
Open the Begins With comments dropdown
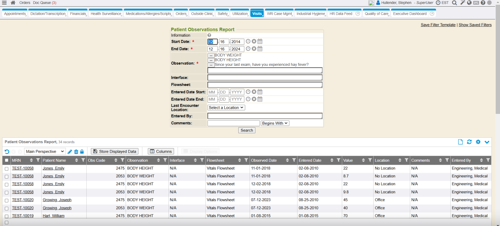[275, 123]
